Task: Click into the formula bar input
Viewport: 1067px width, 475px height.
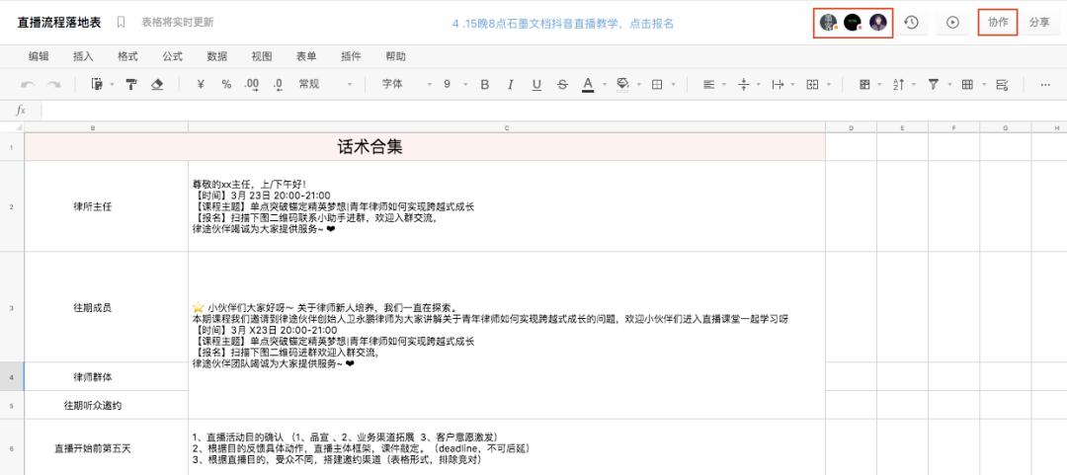Action: point(553,111)
